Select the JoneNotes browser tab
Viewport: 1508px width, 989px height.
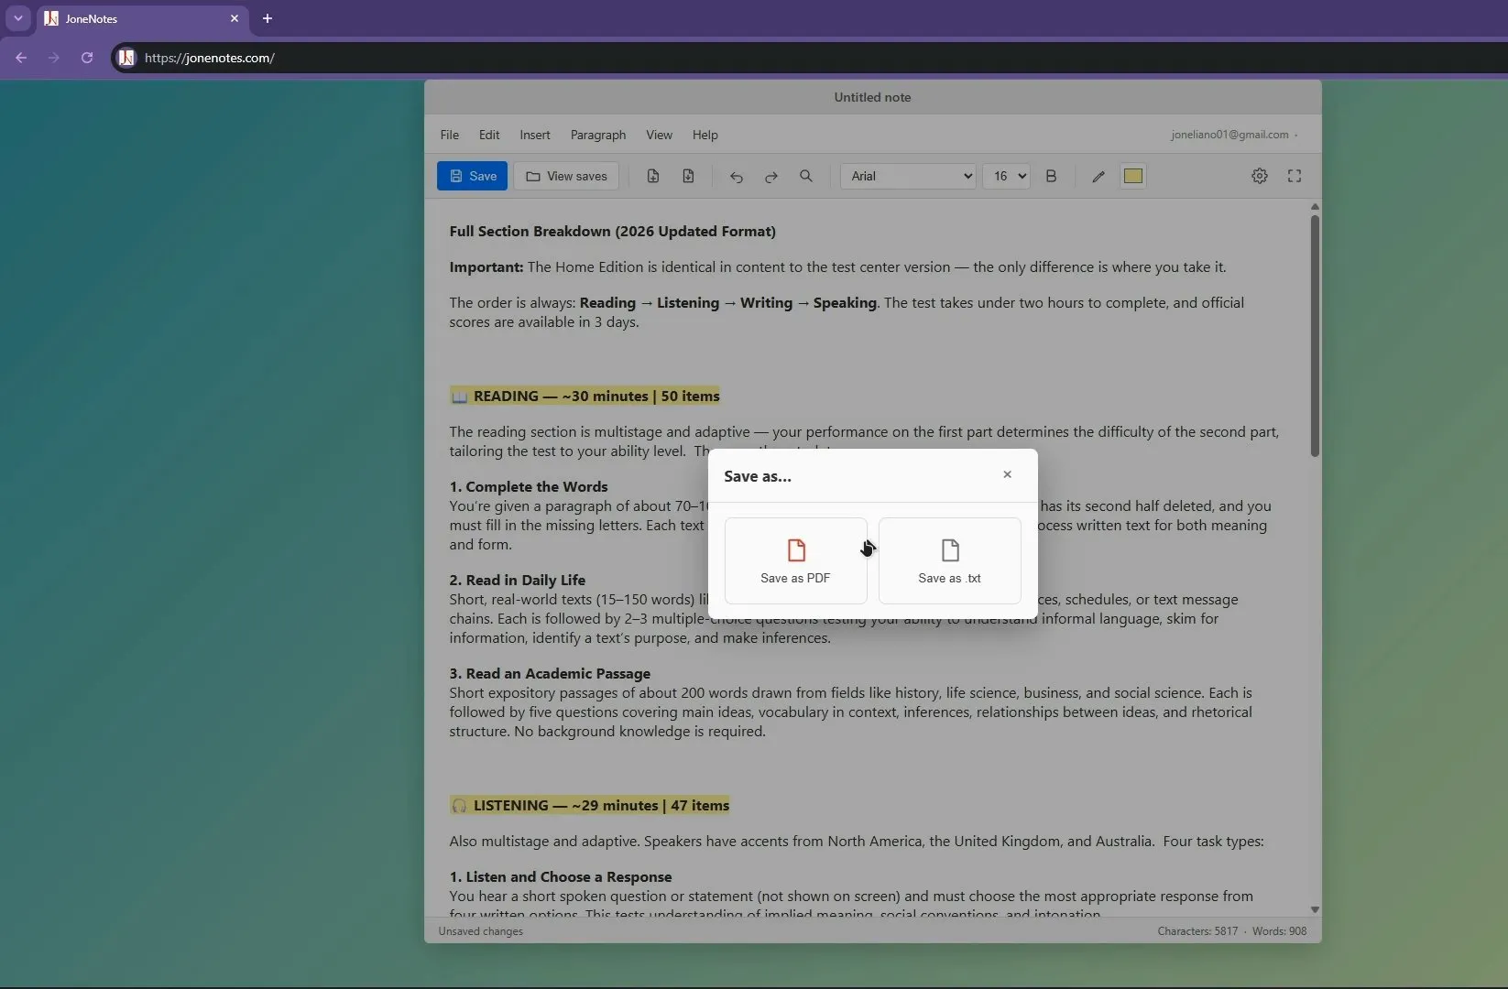(x=142, y=18)
